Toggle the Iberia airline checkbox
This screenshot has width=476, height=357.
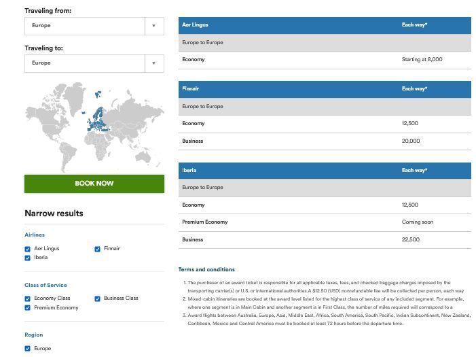click(x=28, y=258)
